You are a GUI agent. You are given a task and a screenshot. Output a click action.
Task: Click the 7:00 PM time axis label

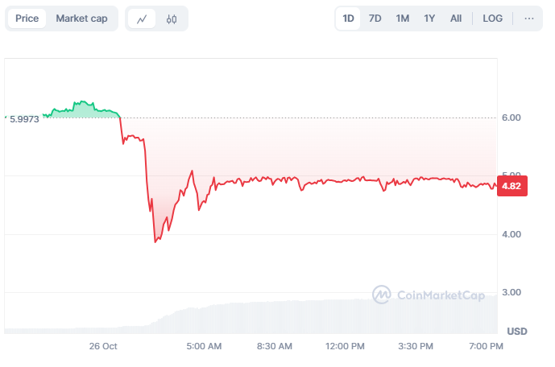tap(486, 346)
